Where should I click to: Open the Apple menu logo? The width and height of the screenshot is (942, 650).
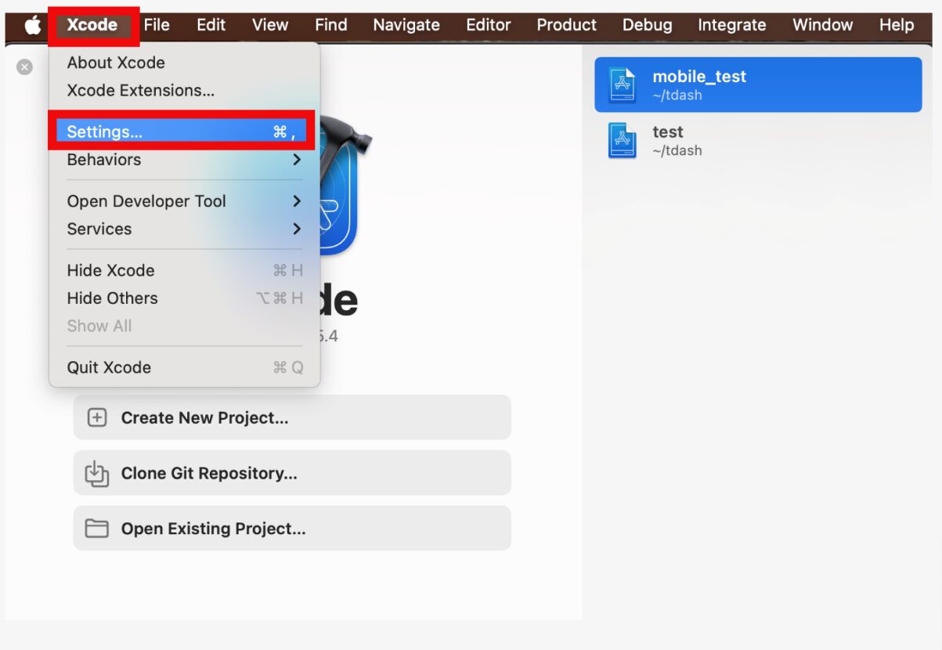(32, 25)
